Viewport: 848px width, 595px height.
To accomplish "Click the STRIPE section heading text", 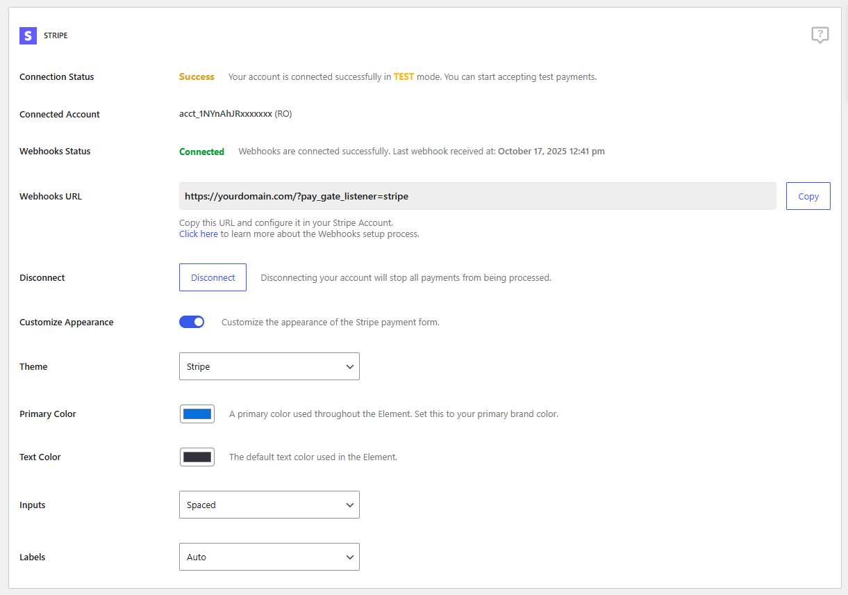I will coord(56,35).
